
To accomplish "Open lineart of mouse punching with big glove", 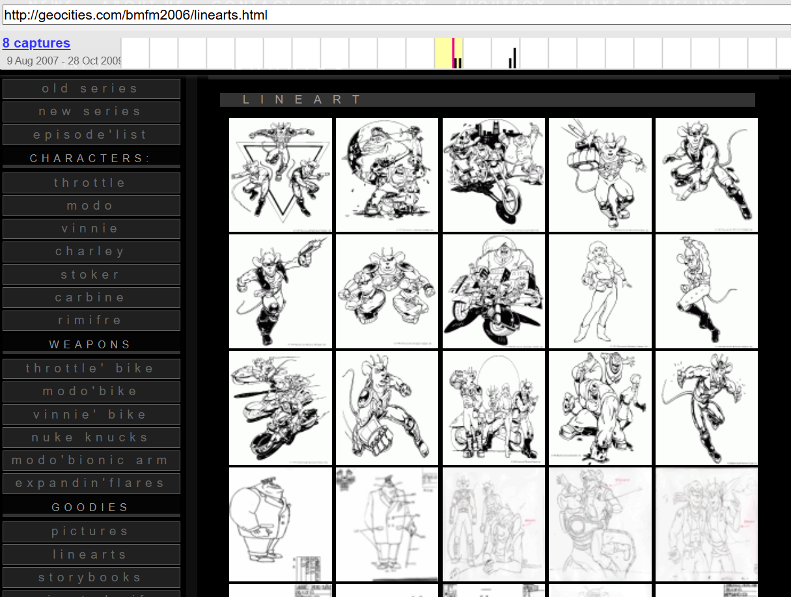I will tap(600, 174).
